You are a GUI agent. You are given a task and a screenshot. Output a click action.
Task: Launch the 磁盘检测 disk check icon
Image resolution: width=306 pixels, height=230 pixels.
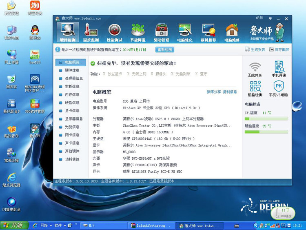tap(255, 89)
